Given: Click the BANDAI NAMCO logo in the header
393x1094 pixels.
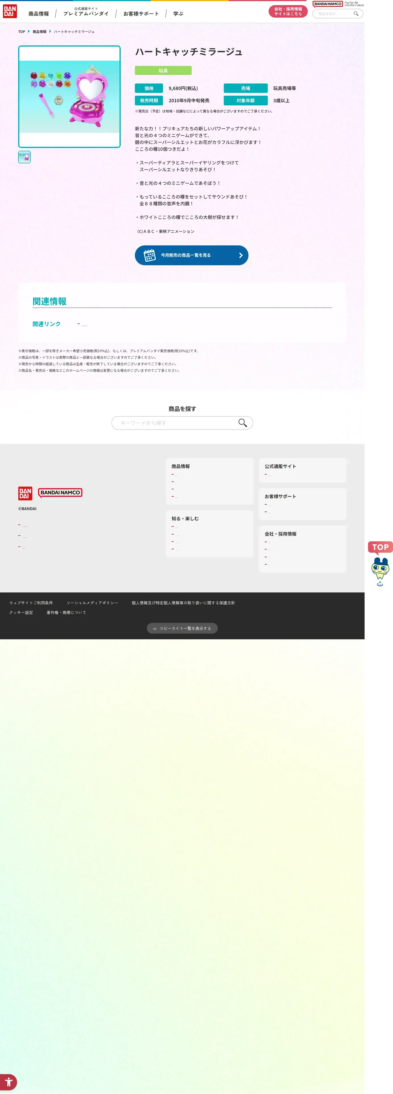Looking at the screenshot, I should pos(328,4).
